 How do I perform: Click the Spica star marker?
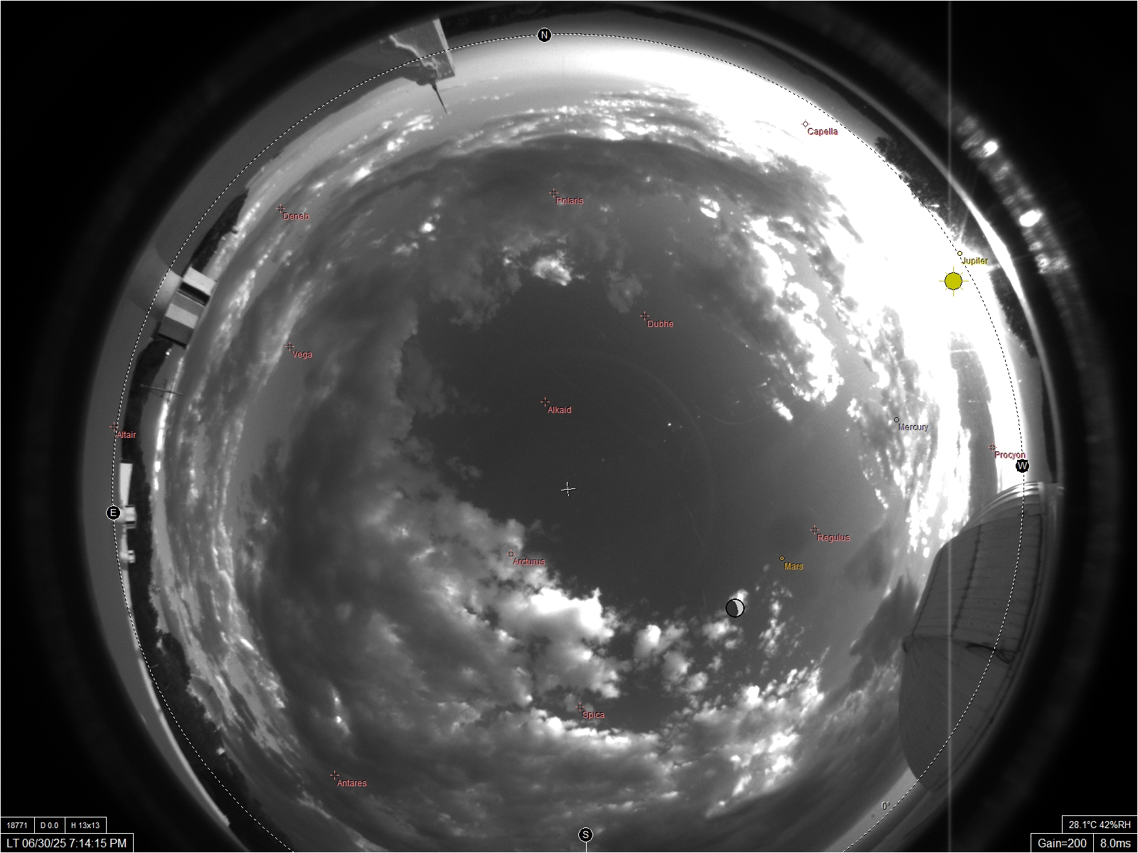tap(580, 707)
